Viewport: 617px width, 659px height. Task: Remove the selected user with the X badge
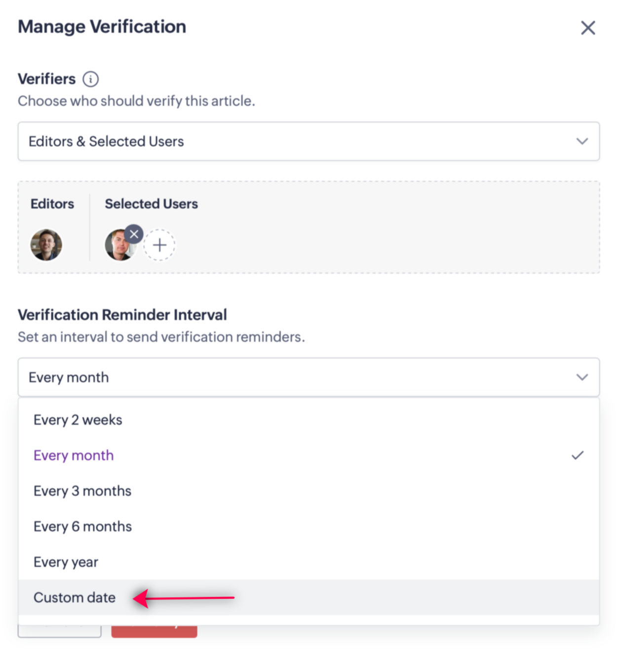point(134,234)
